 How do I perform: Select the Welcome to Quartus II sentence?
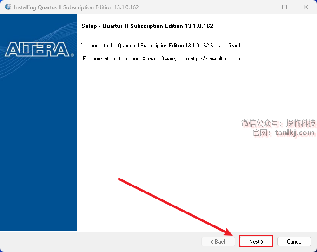[x=161, y=46]
